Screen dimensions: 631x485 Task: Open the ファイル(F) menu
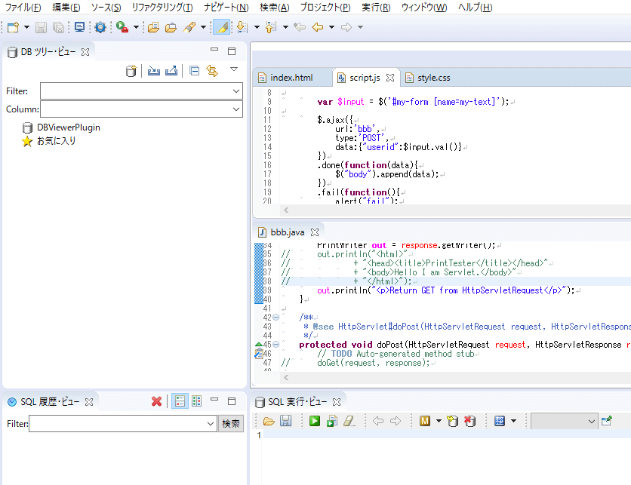click(23, 8)
